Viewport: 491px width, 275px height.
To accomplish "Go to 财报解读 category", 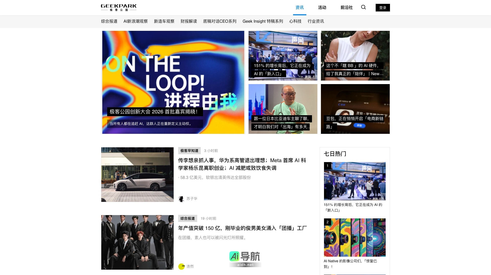I will click(x=189, y=21).
